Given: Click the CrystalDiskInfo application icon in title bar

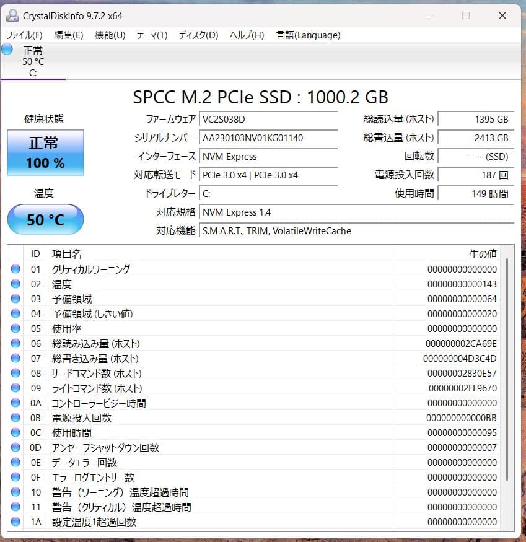Looking at the screenshot, I should coord(14,15).
